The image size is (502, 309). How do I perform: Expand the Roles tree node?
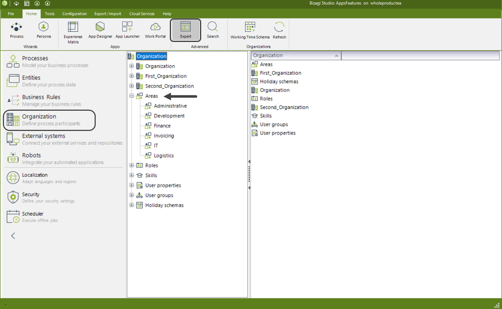(x=132, y=165)
